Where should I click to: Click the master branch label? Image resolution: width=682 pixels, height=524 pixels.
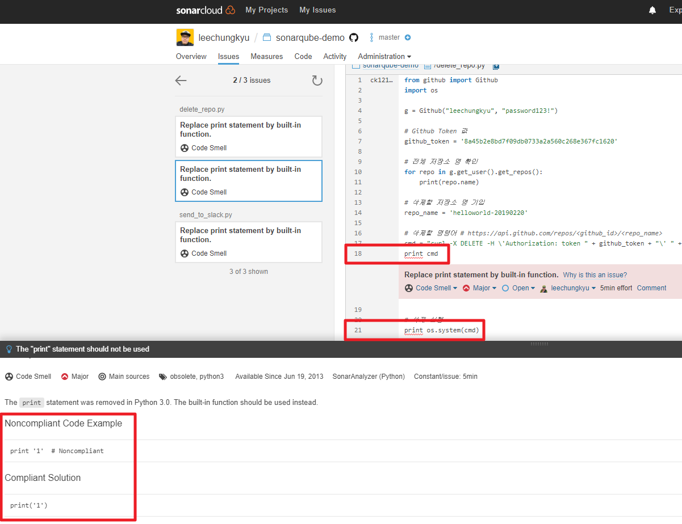389,37
